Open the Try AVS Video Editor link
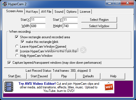The width and height of the screenshot is (136, 100). pyautogui.click(x=37, y=84)
